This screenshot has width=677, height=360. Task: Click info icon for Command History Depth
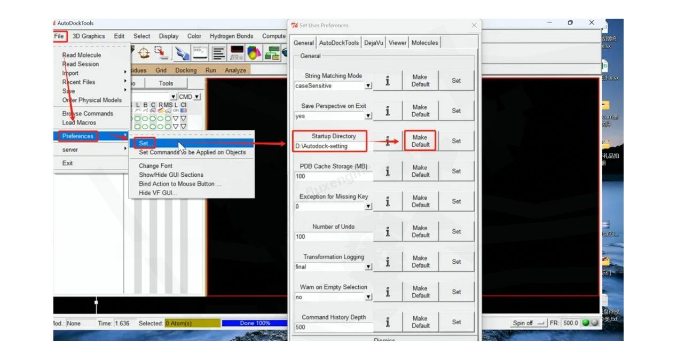(x=388, y=322)
